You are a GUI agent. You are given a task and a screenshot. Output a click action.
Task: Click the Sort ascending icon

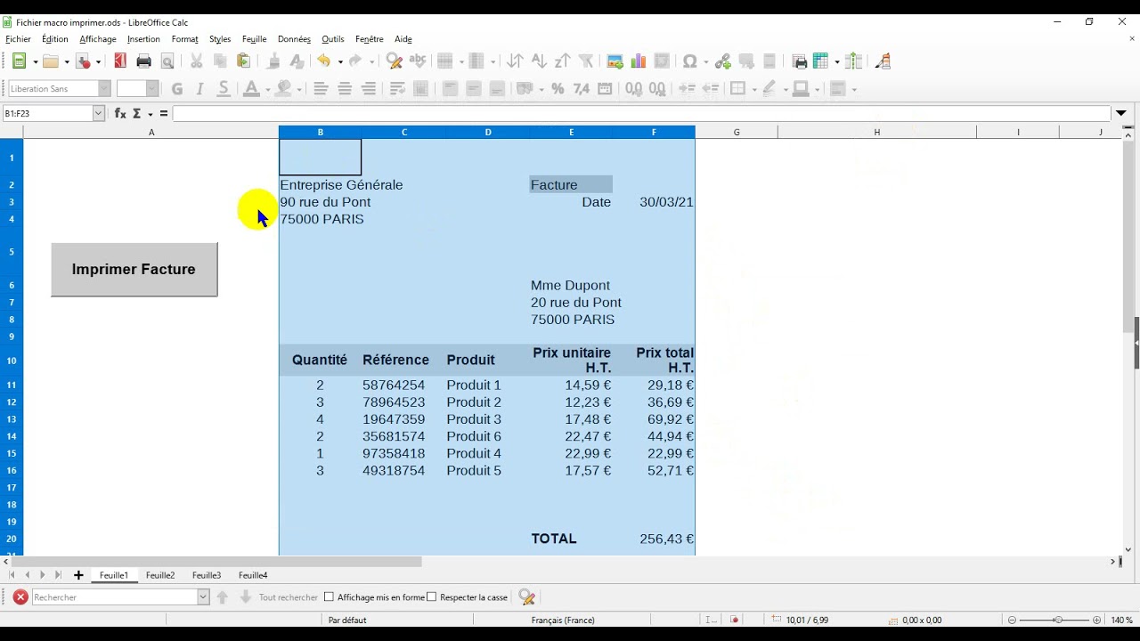pyautogui.click(x=539, y=61)
